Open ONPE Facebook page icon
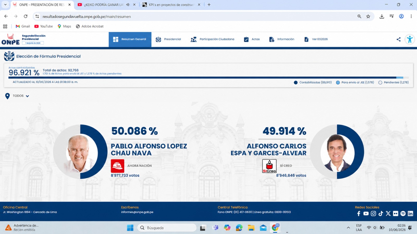417x234 pixels. pos(359,214)
